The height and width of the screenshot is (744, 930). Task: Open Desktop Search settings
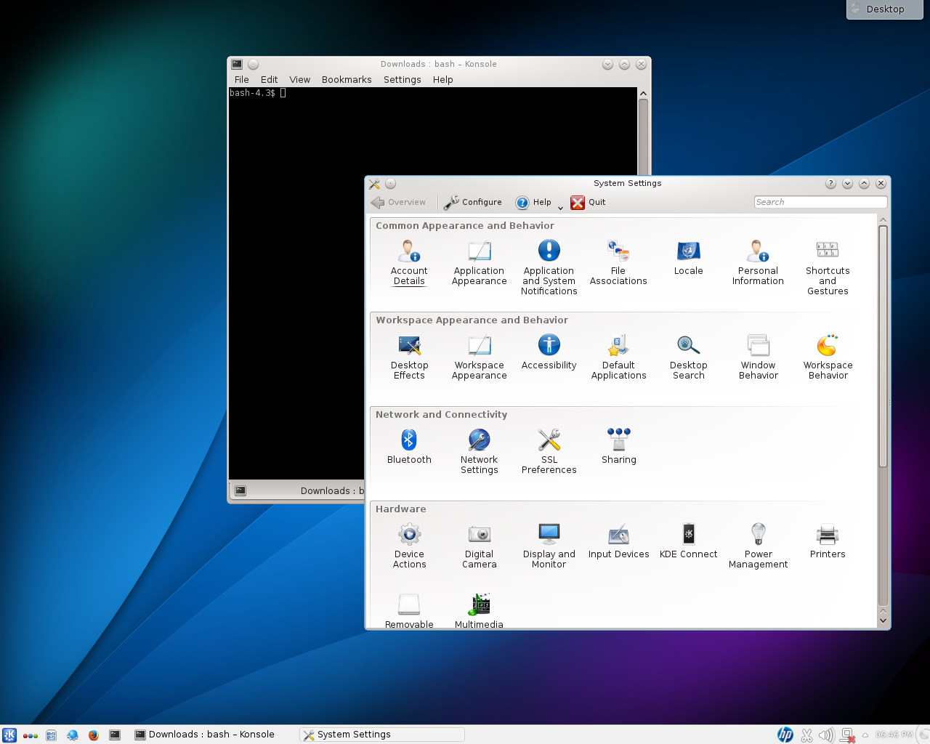(x=688, y=357)
